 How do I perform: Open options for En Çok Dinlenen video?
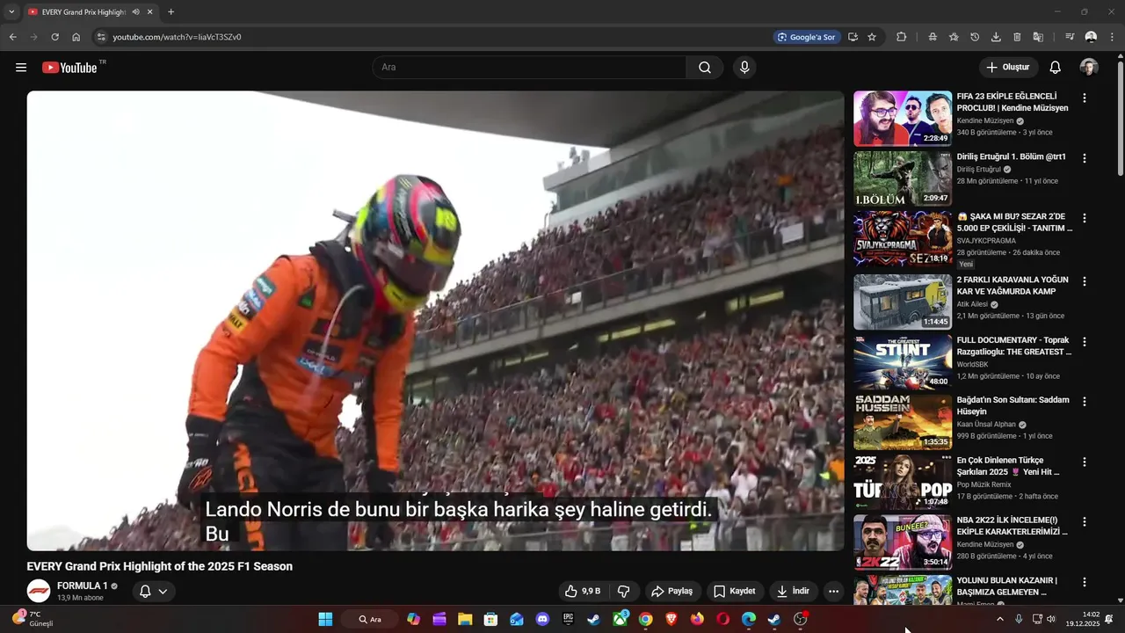click(x=1084, y=462)
